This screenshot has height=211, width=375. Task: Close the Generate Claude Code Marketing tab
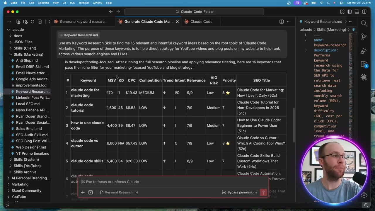177,21
